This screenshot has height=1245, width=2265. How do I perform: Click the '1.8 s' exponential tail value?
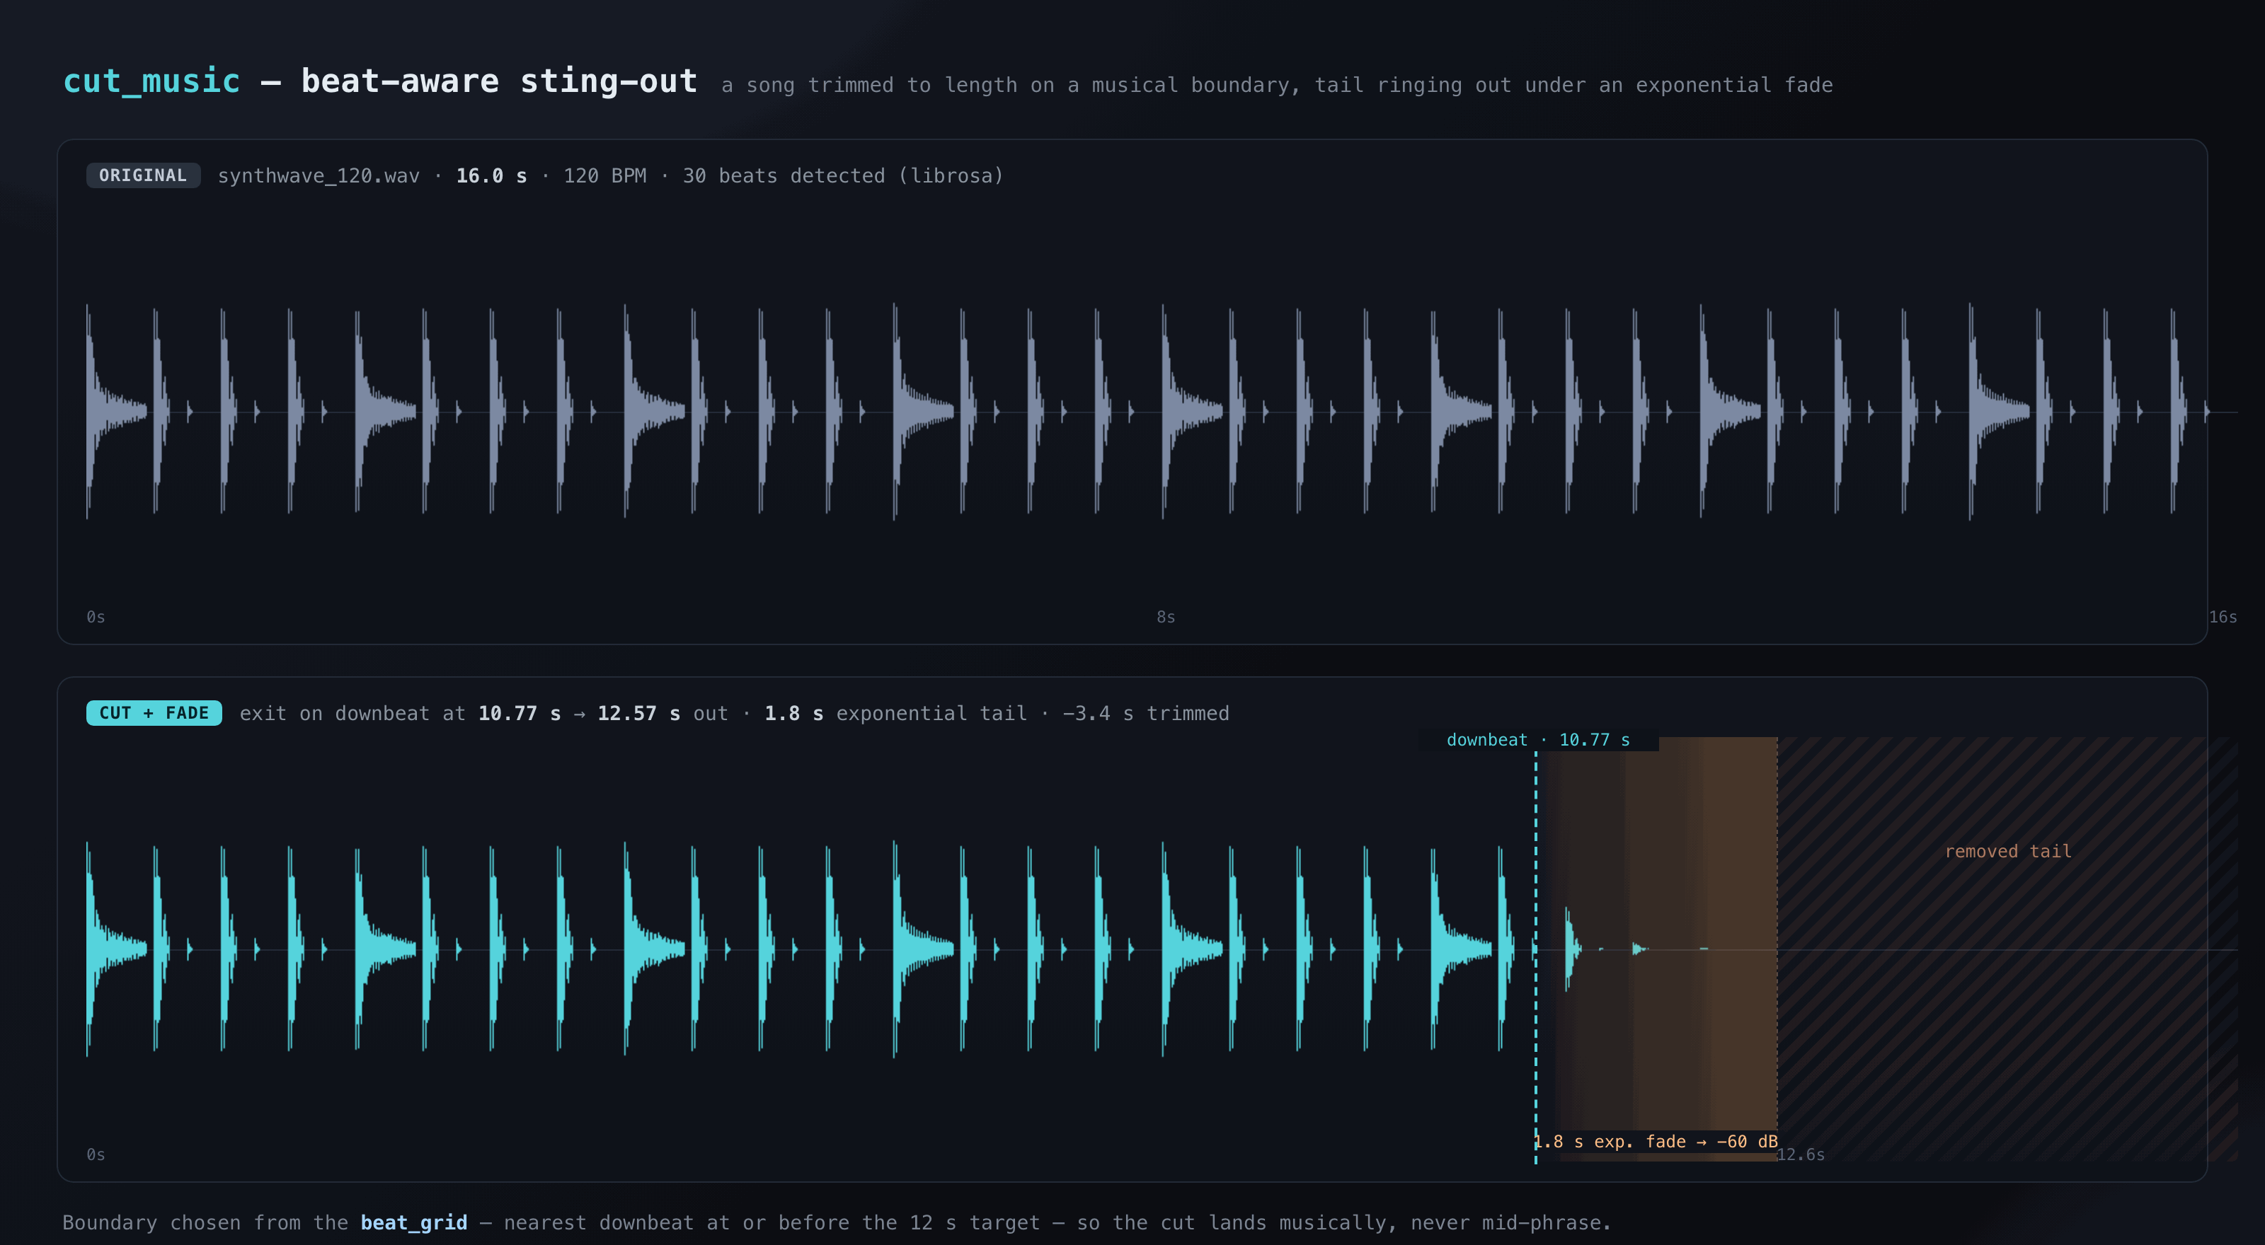(794, 714)
